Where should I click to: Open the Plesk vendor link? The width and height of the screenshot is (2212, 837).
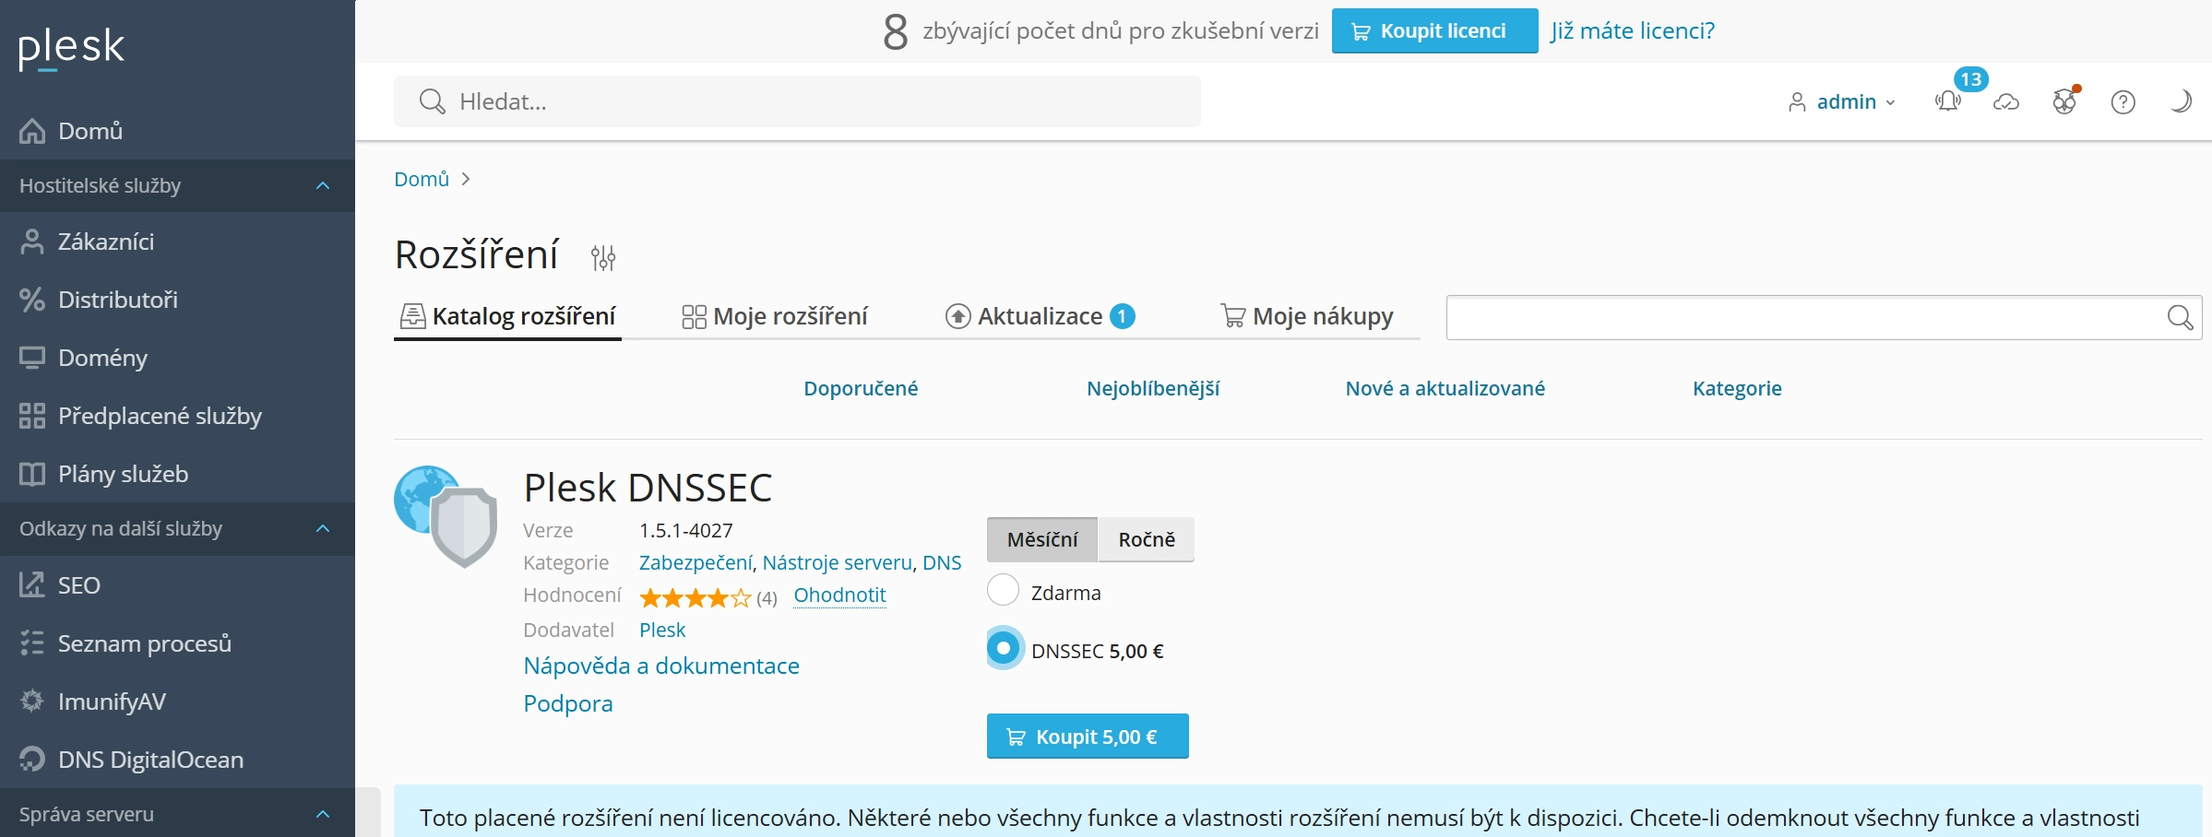pyautogui.click(x=662, y=631)
